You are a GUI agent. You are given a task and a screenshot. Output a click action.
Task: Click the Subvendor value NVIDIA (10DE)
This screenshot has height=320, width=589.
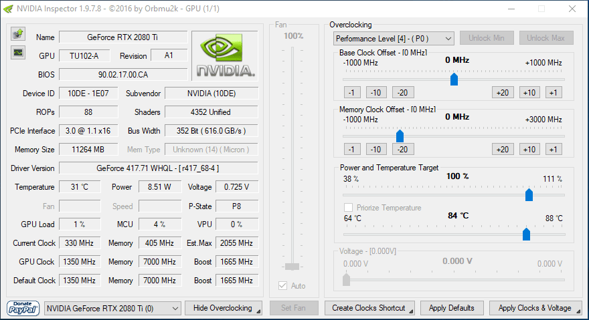coord(212,94)
